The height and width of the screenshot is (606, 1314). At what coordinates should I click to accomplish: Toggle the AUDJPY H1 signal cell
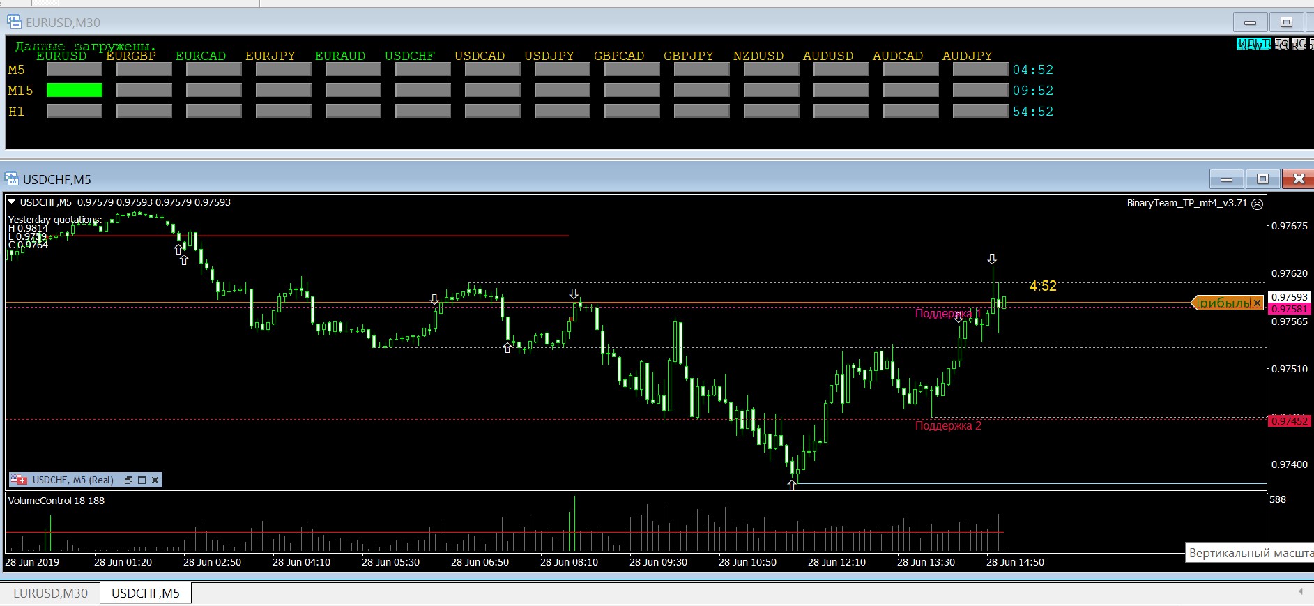click(x=980, y=111)
